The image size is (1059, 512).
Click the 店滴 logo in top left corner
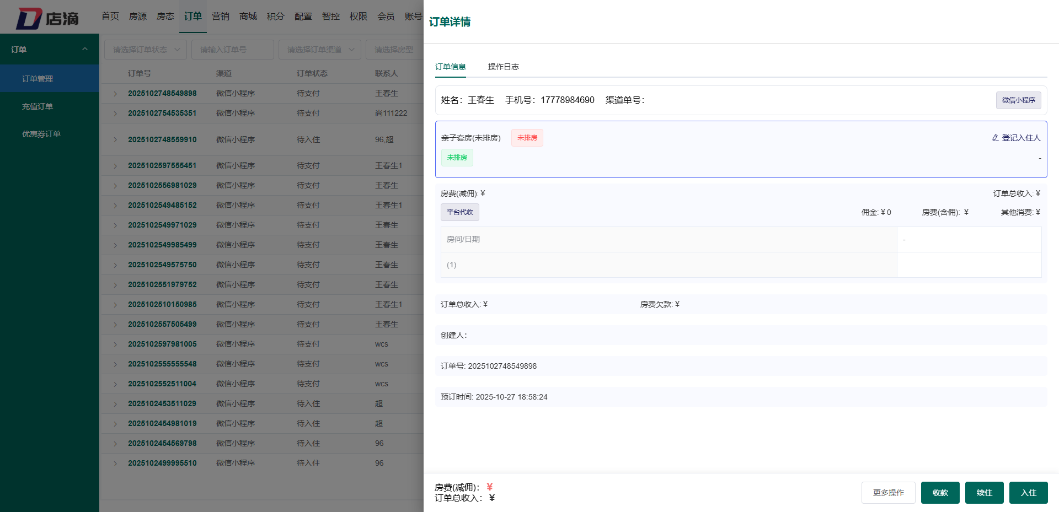point(50,17)
